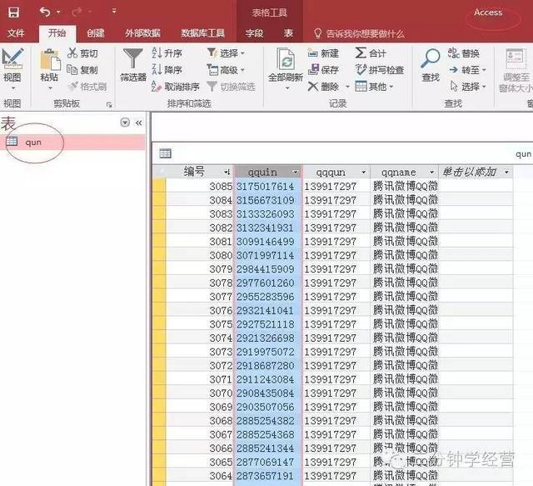This screenshot has height=486, width=533.
Task: Click the 剪切 scissors icon
Action: [72, 53]
